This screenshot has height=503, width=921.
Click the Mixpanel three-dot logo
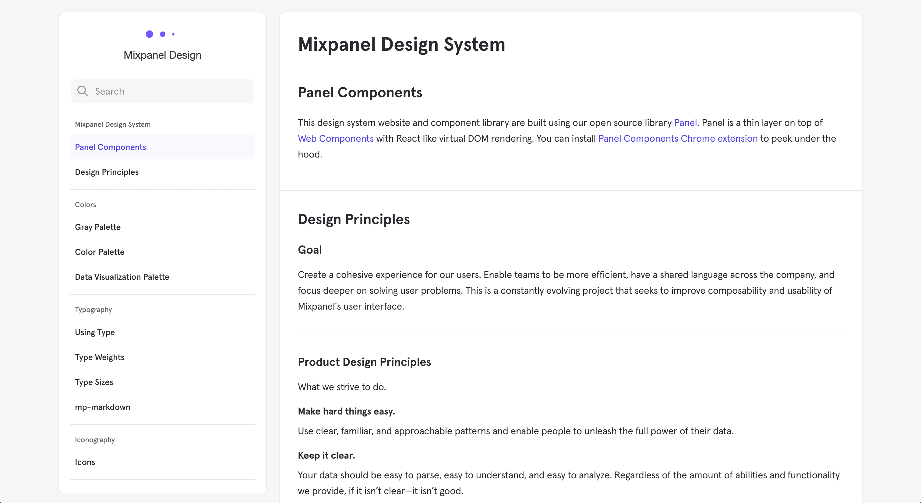[x=160, y=34]
